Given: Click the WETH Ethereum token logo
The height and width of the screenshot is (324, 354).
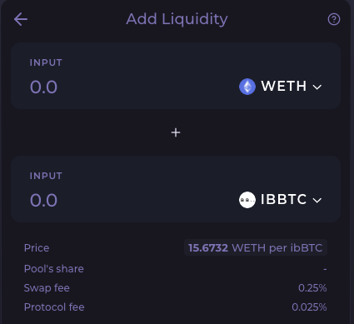Looking at the screenshot, I should [x=247, y=87].
